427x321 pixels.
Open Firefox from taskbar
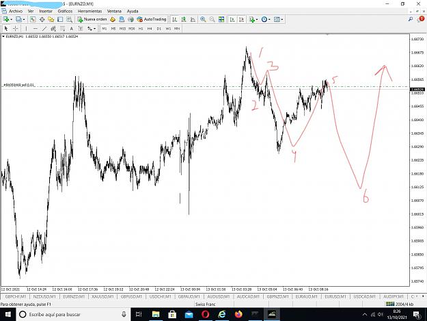pyautogui.click(x=238, y=314)
